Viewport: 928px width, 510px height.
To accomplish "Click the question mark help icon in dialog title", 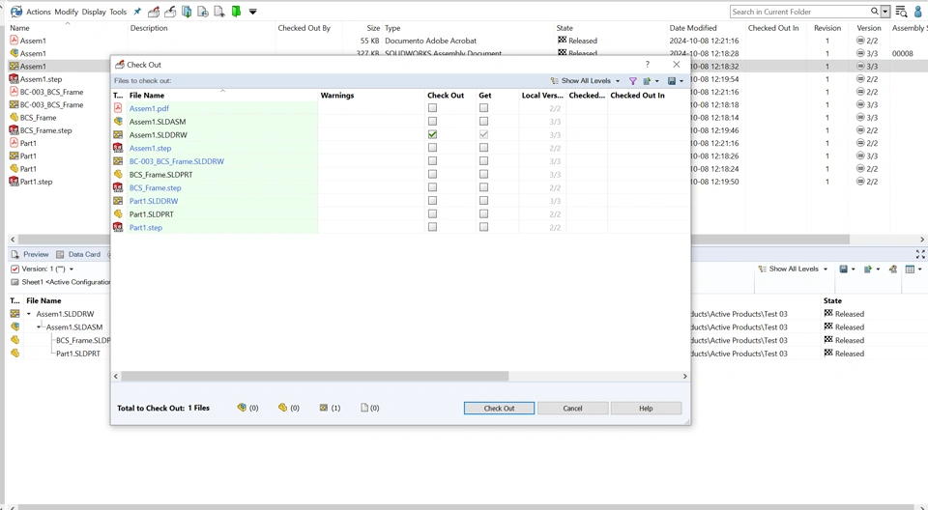I will point(647,65).
